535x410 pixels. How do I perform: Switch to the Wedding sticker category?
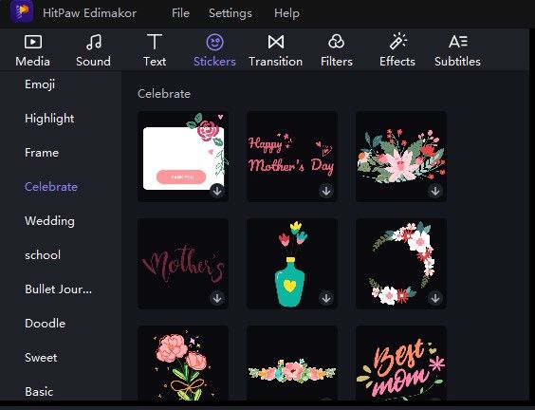tap(49, 221)
